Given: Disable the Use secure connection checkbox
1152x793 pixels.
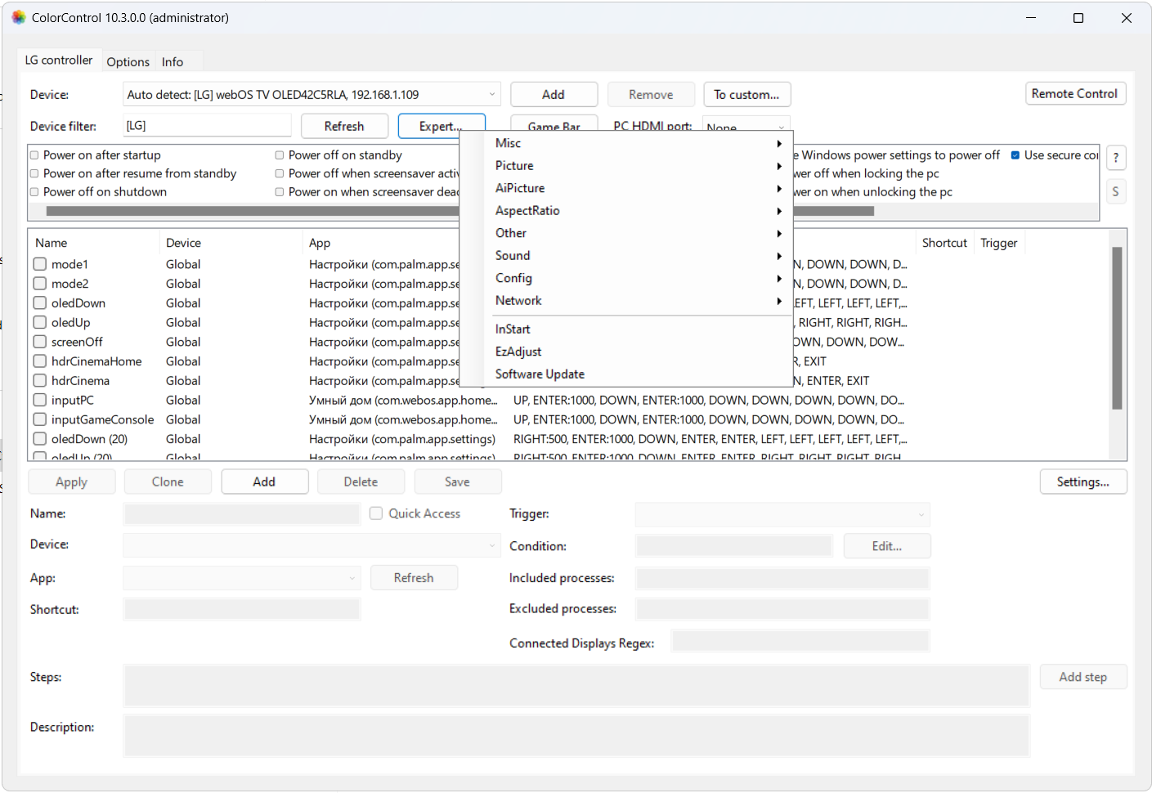Looking at the screenshot, I should click(1015, 155).
